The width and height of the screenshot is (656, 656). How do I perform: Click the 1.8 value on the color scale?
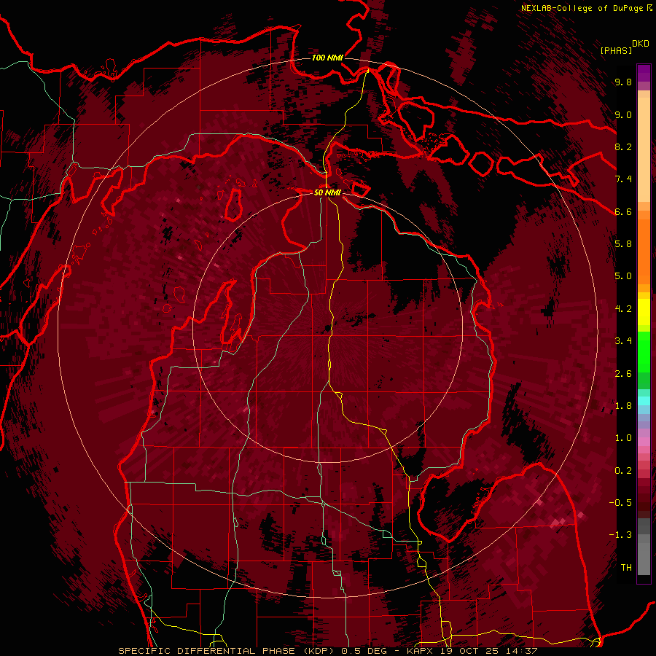tap(623, 406)
